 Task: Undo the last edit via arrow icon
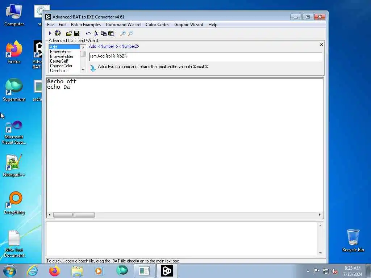click(x=88, y=33)
